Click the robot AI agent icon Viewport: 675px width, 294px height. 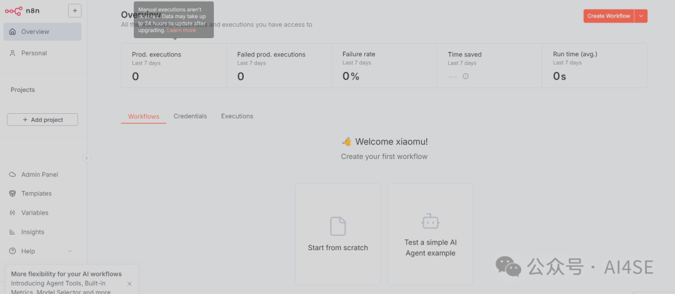431,221
